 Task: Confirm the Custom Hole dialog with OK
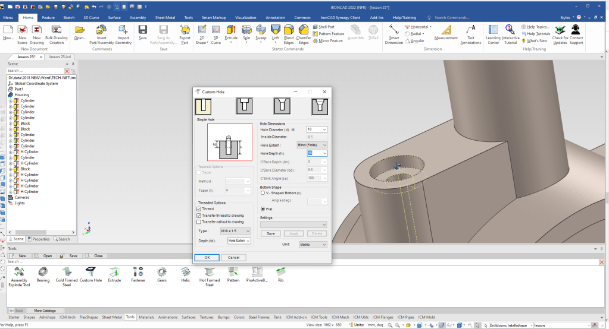pyautogui.click(x=207, y=257)
